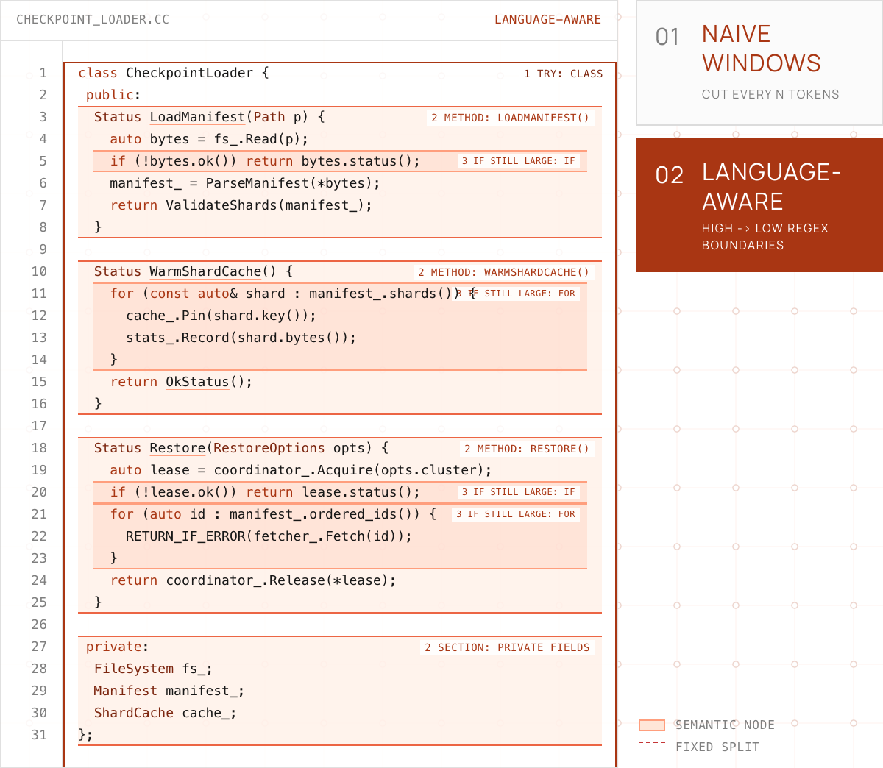Image resolution: width=883 pixels, height=768 pixels.
Task: Click the 'METHOD: RESTORE()' badge
Action: [527, 449]
